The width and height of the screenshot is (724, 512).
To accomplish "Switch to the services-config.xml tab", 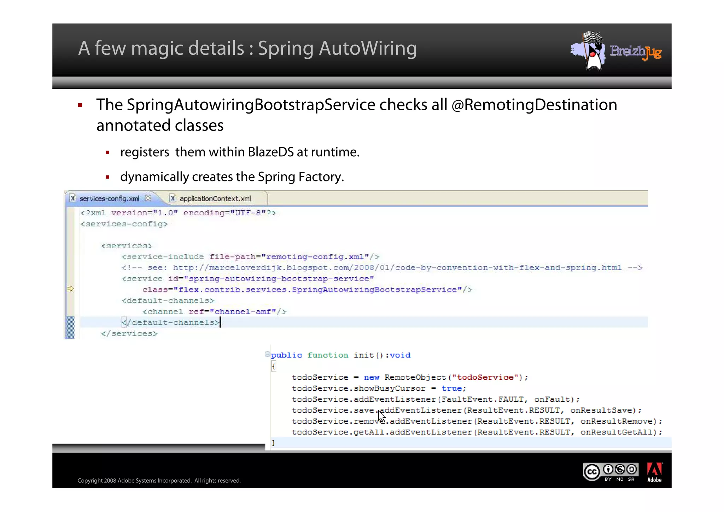I will pyautogui.click(x=109, y=199).
